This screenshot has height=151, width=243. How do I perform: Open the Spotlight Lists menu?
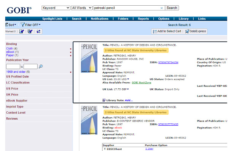coord(52,19)
